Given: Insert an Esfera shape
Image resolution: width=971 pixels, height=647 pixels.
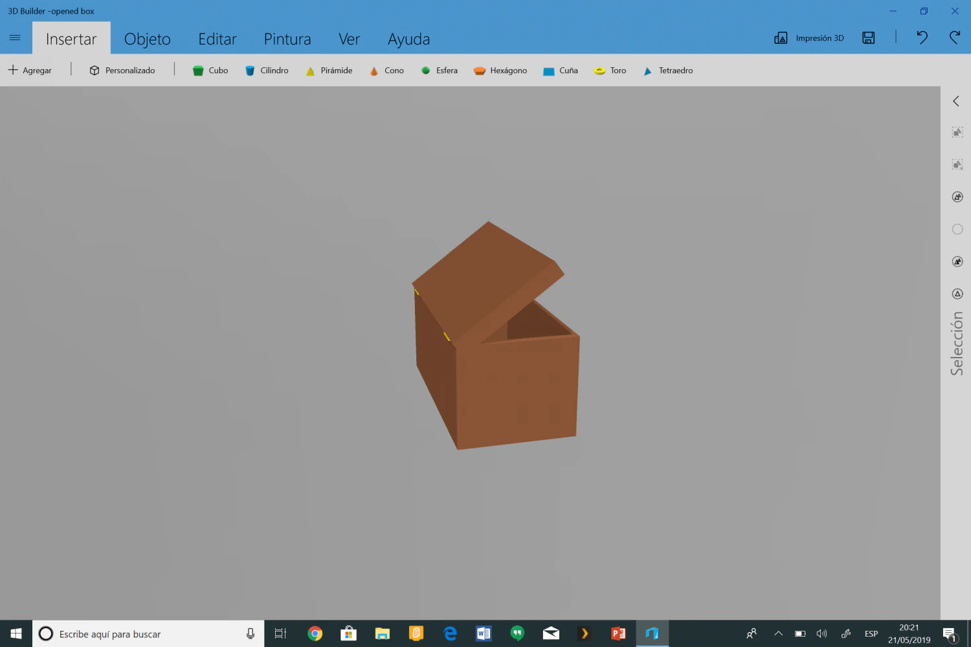Looking at the screenshot, I should pos(440,71).
